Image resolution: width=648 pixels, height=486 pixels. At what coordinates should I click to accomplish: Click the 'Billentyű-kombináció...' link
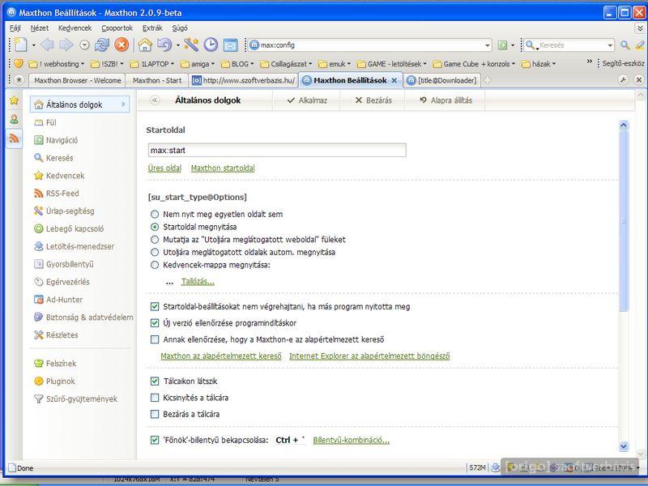[351, 440]
